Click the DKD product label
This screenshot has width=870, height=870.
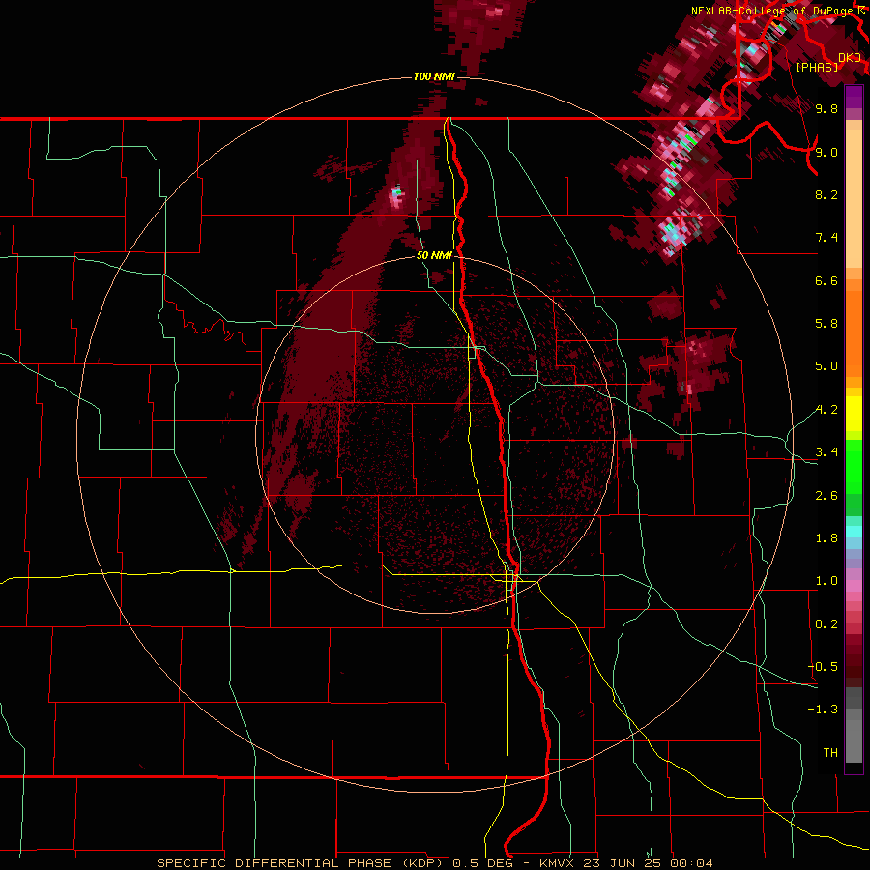point(850,58)
